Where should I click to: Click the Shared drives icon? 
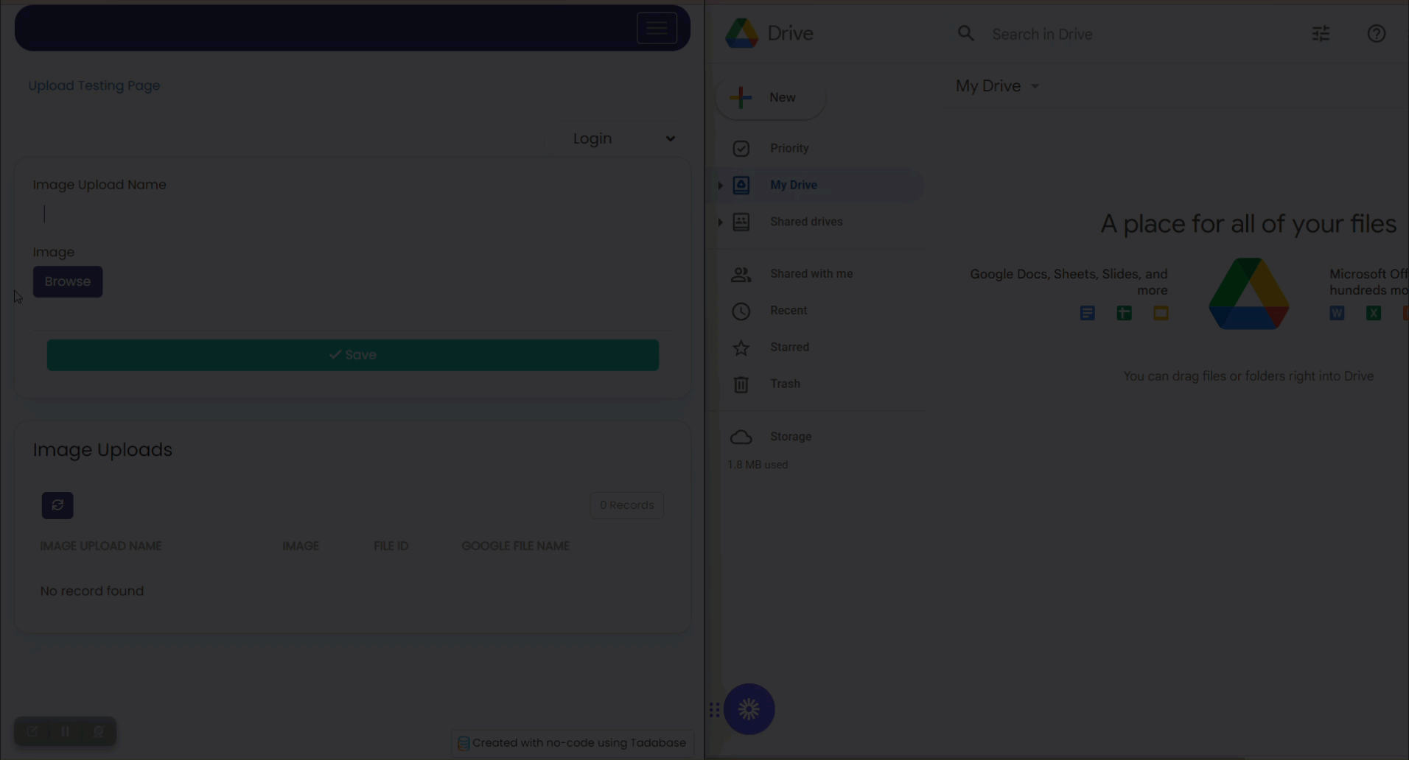click(741, 222)
